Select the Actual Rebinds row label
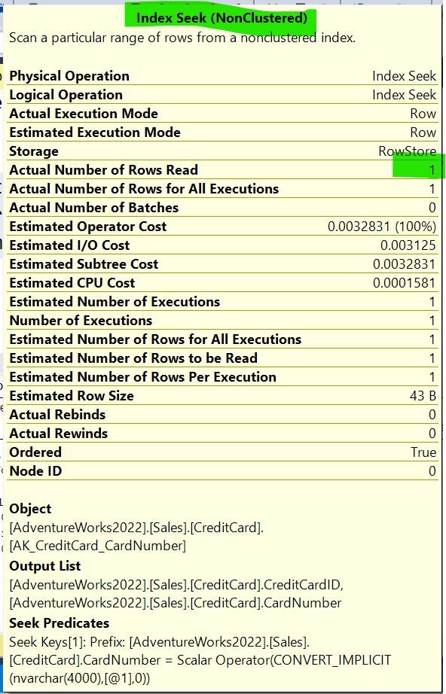Screen dimensions: 446x694 point(57,415)
